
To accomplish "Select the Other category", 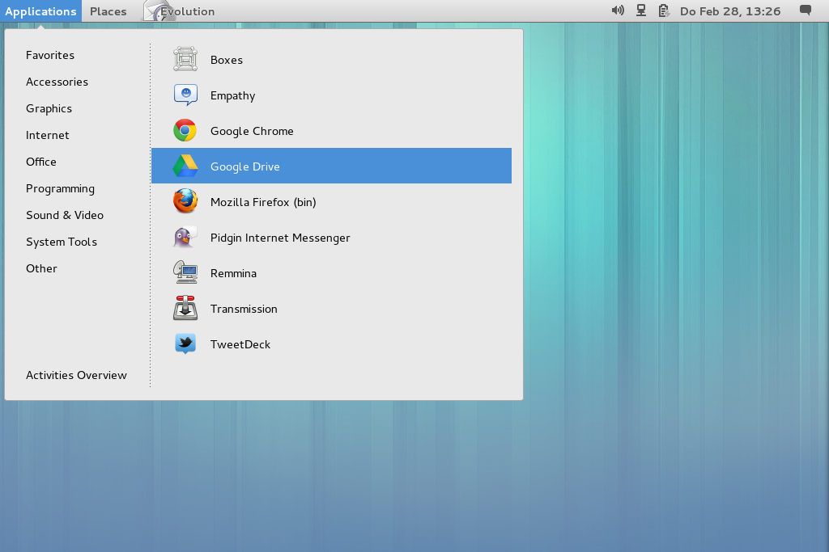I will click(41, 268).
